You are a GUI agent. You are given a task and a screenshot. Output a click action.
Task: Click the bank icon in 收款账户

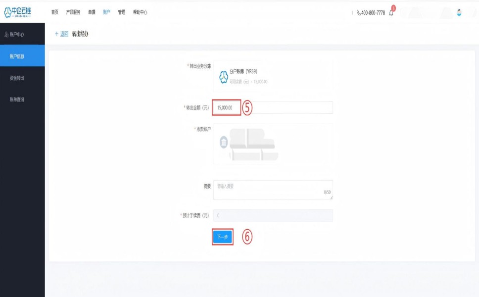[x=224, y=143]
